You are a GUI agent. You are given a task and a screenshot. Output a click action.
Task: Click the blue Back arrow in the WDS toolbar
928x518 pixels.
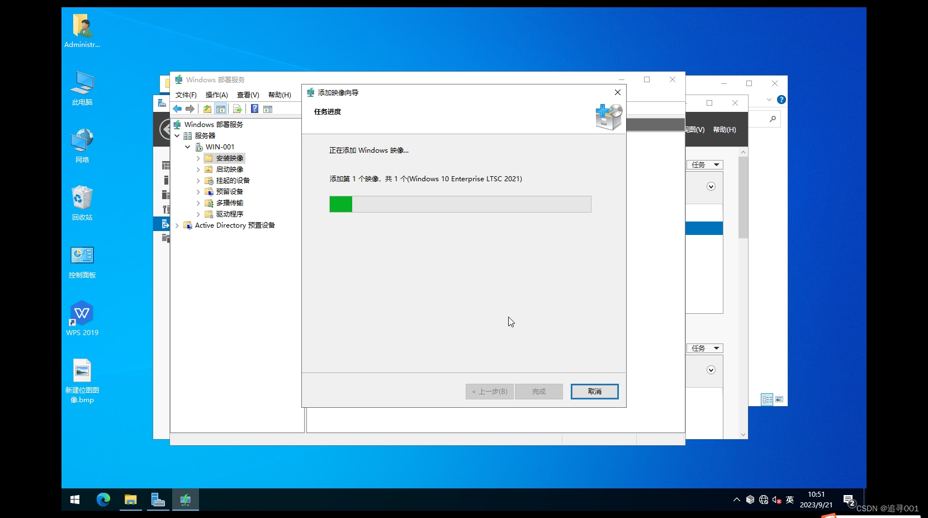[x=177, y=109]
